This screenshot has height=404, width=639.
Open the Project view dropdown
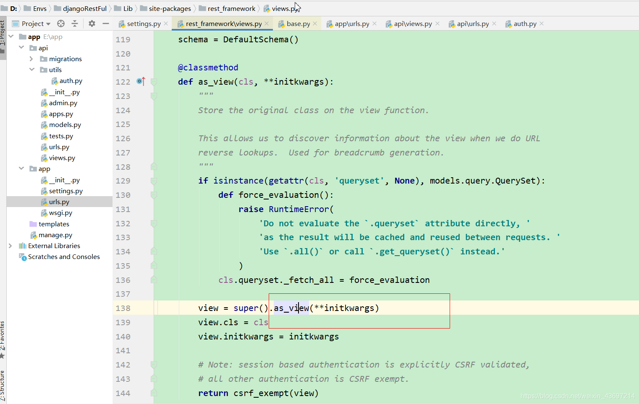click(x=32, y=23)
